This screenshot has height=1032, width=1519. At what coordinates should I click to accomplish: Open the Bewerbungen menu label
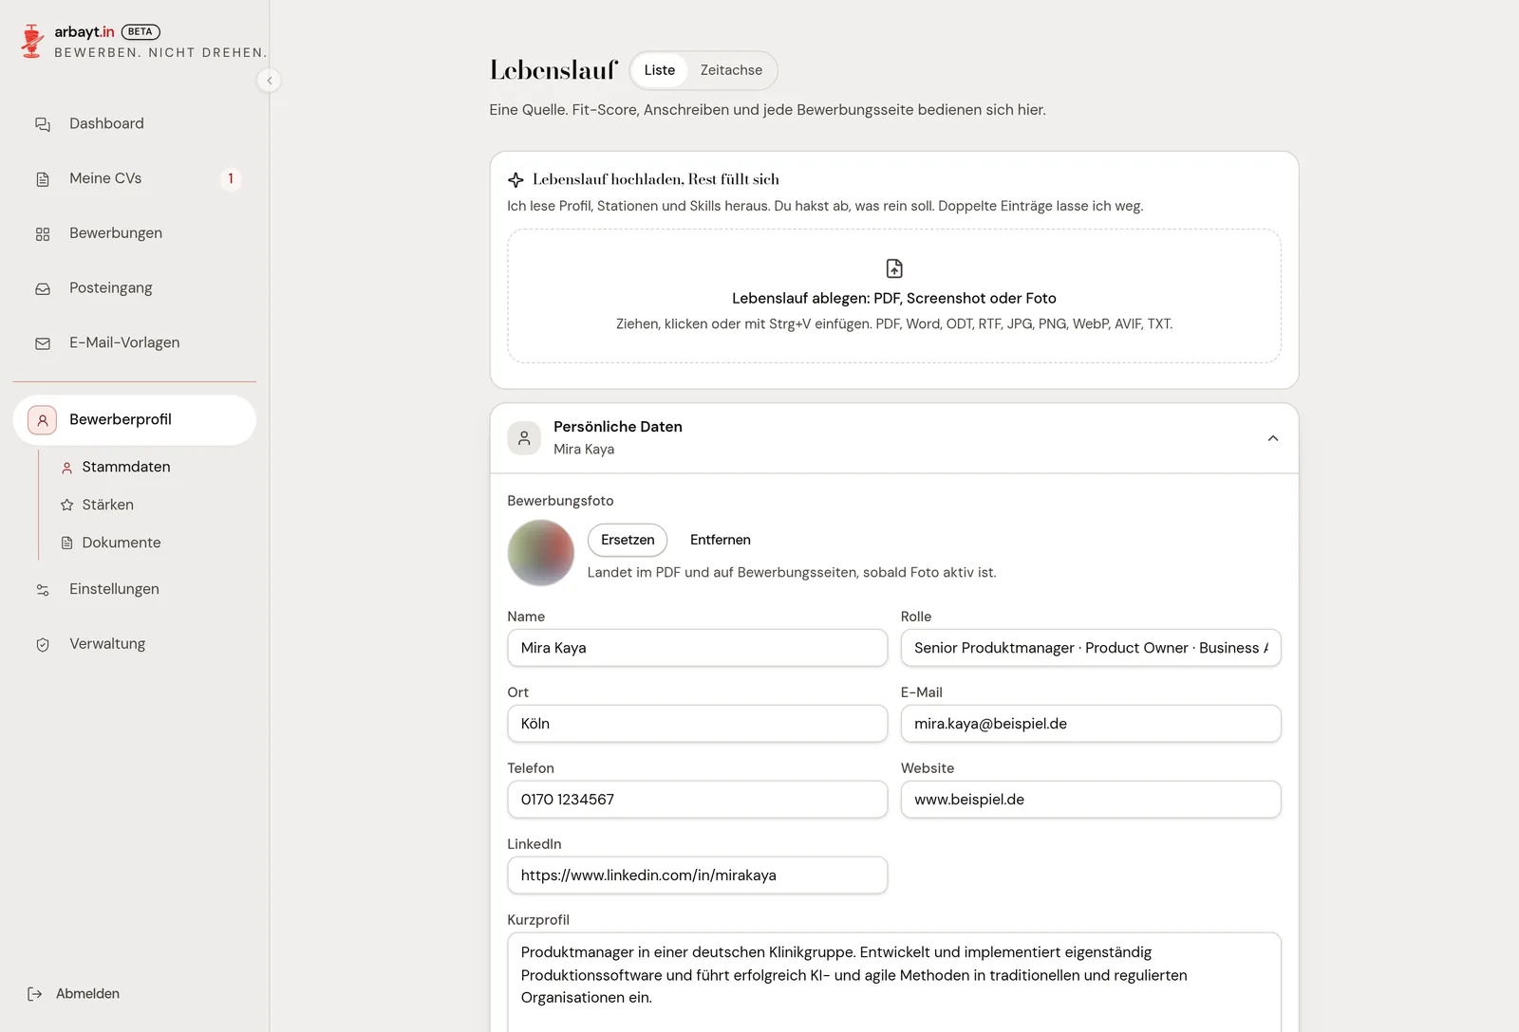click(x=116, y=233)
